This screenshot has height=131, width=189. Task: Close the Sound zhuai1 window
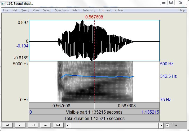[181, 3]
